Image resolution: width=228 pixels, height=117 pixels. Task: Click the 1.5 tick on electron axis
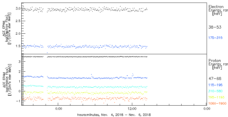[x=17, y=46]
